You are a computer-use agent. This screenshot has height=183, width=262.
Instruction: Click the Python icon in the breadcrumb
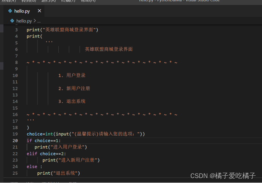12,21
